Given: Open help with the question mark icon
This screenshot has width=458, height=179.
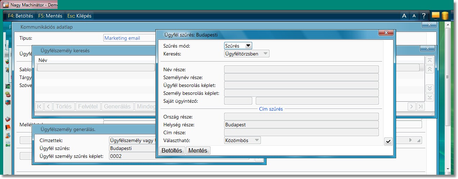Looking at the screenshot, I should pos(424,16).
